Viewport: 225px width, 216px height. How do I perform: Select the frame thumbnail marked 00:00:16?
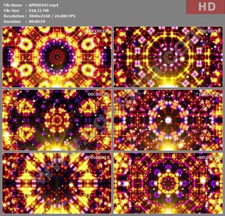click(168, 57)
